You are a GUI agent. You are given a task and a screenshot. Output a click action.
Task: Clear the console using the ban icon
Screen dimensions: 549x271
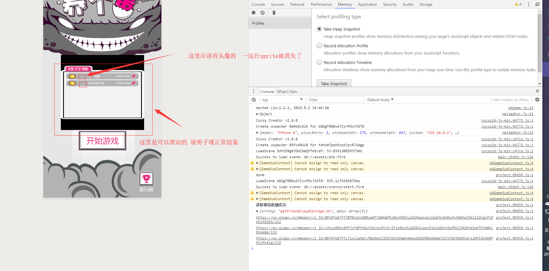click(x=254, y=100)
